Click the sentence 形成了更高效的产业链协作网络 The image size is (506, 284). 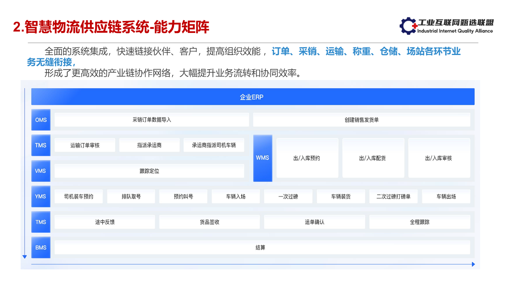[108, 73]
